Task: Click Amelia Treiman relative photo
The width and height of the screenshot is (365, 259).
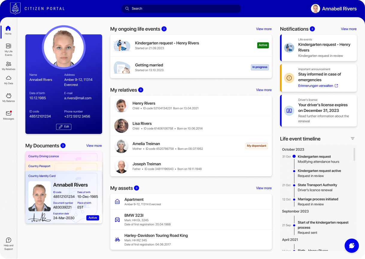Action: (121, 146)
